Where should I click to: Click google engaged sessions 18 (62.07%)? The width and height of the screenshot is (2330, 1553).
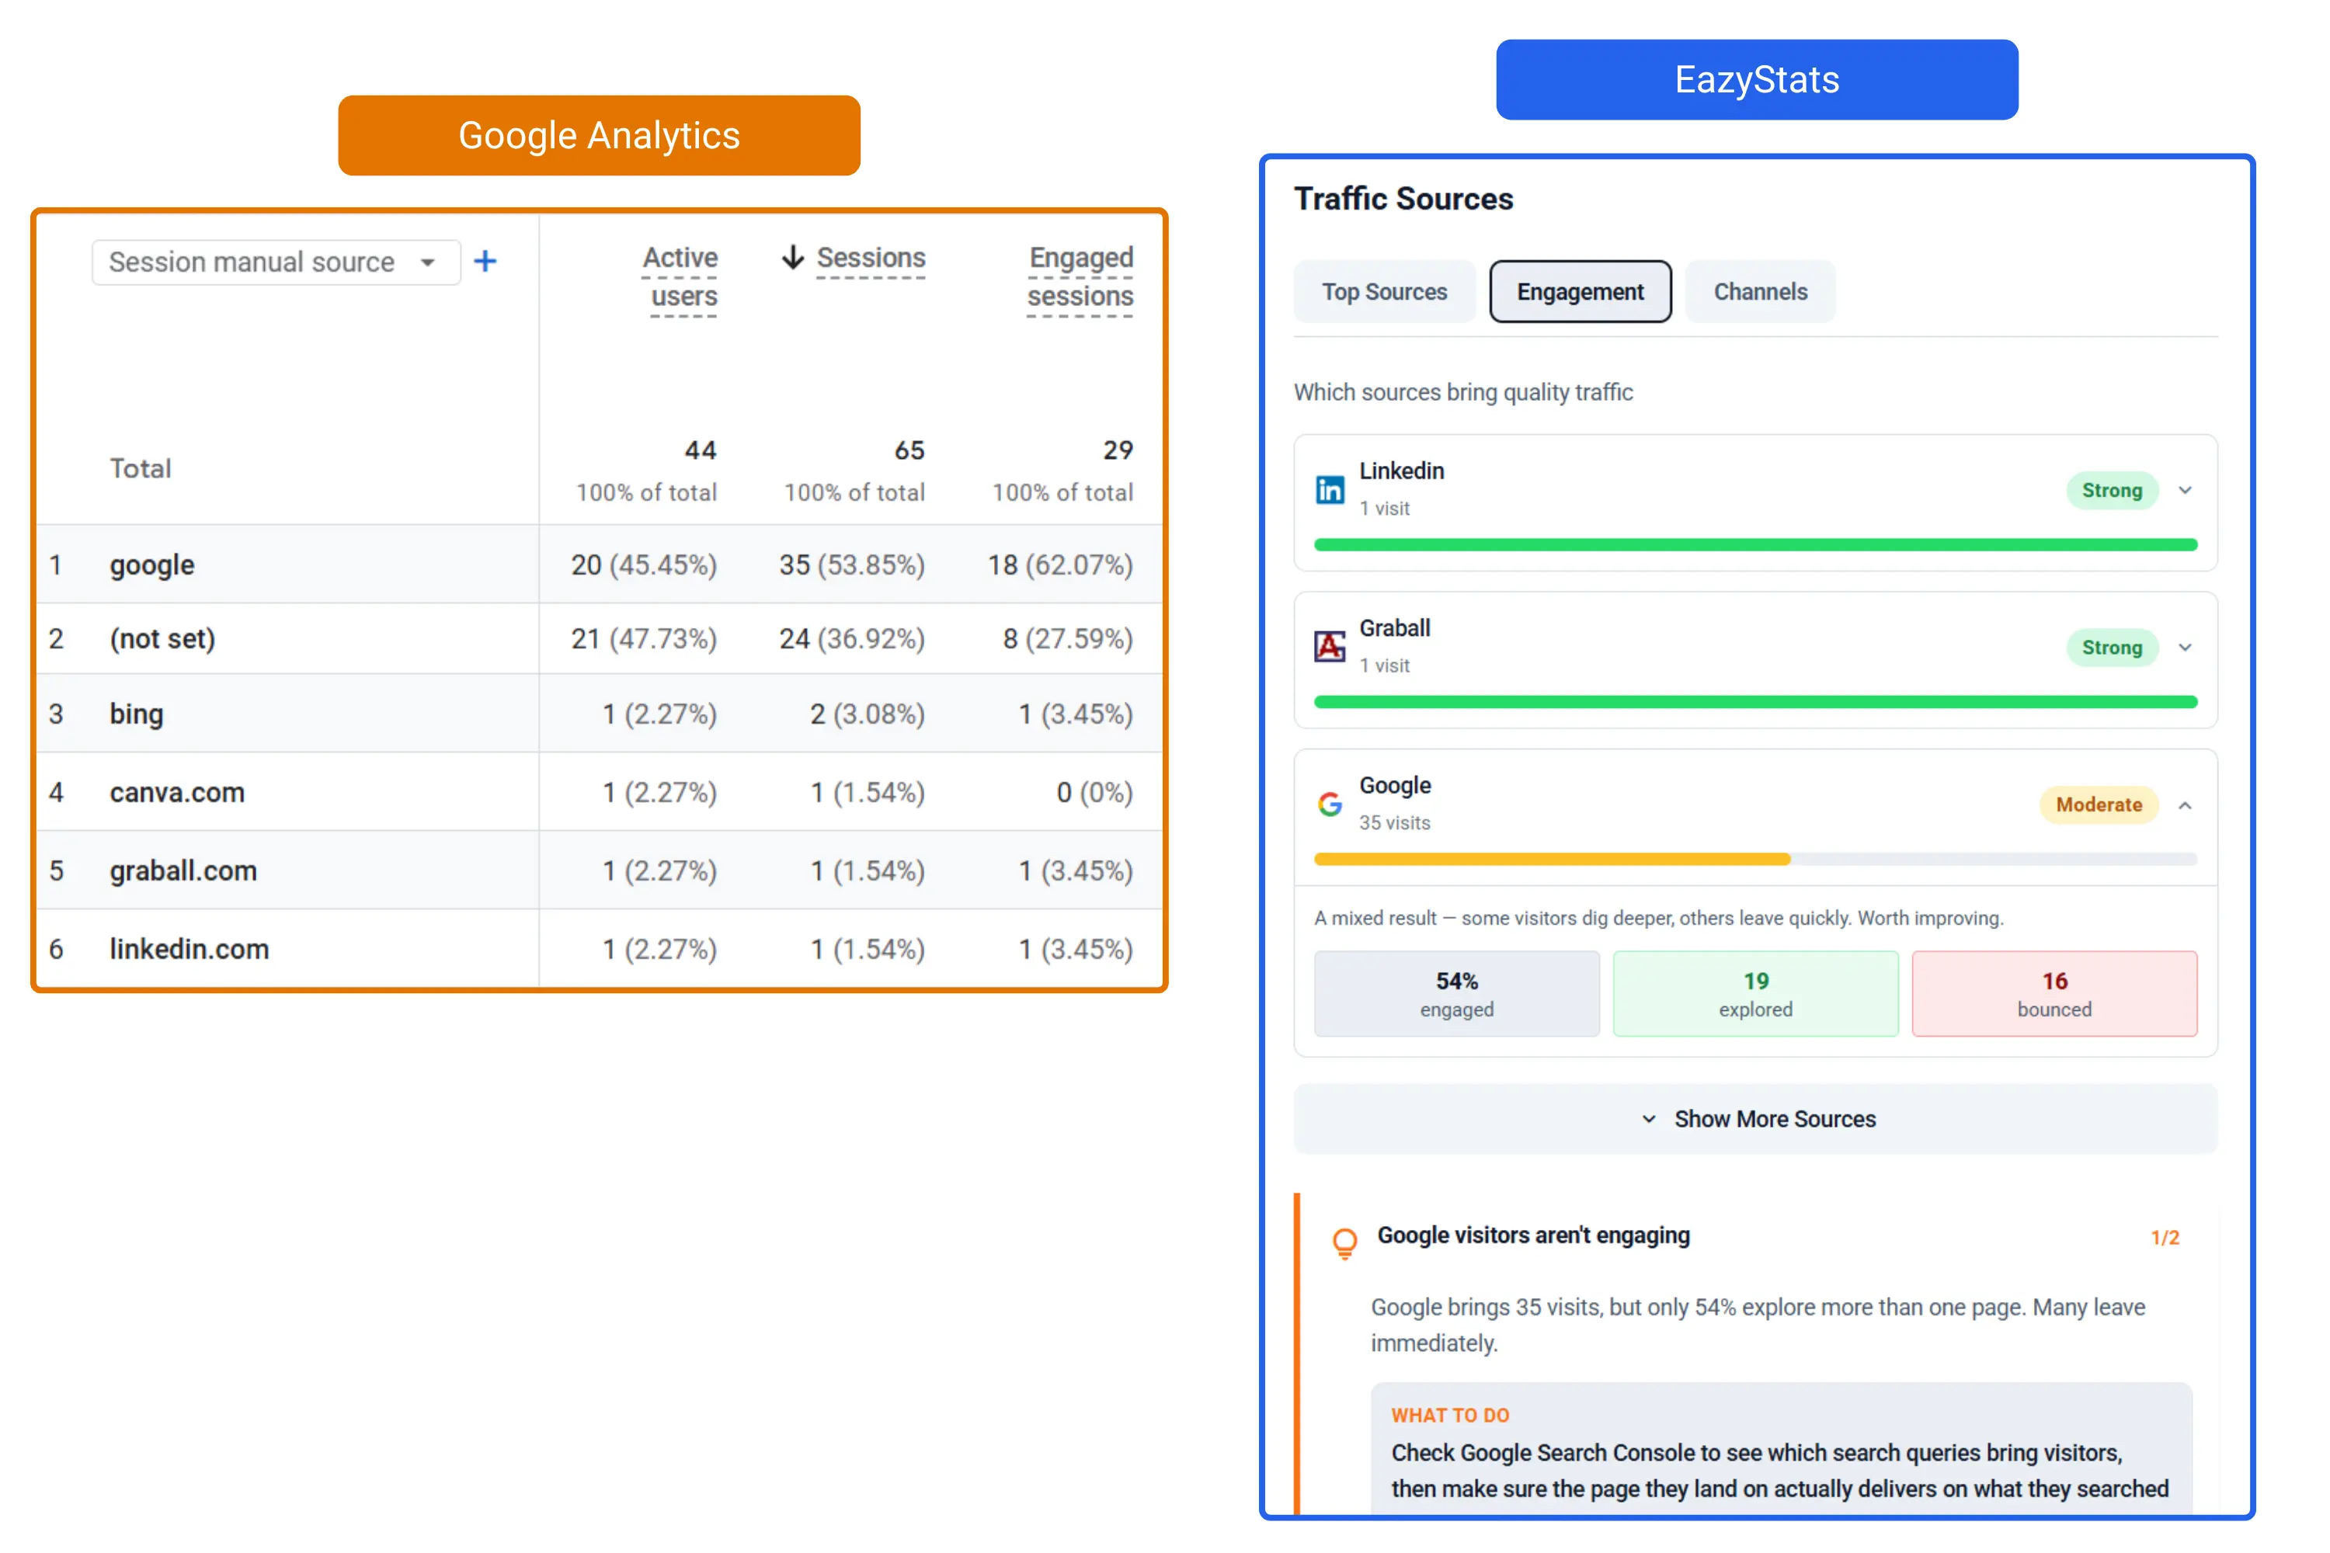click(1060, 565)
